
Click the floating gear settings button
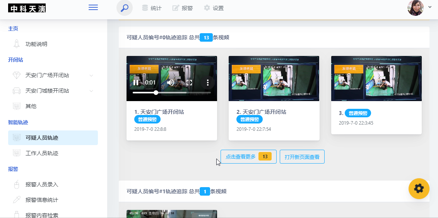[x=419, y=188]
